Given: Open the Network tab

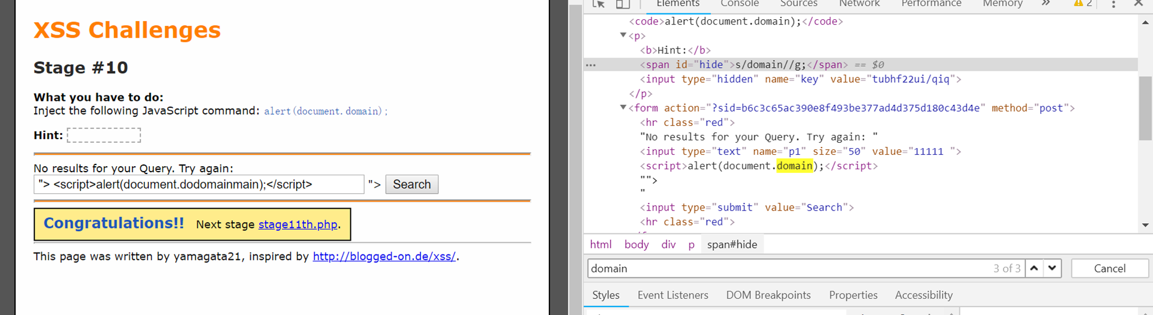Looking at the screenshot, I should click(x=859, y=4).
